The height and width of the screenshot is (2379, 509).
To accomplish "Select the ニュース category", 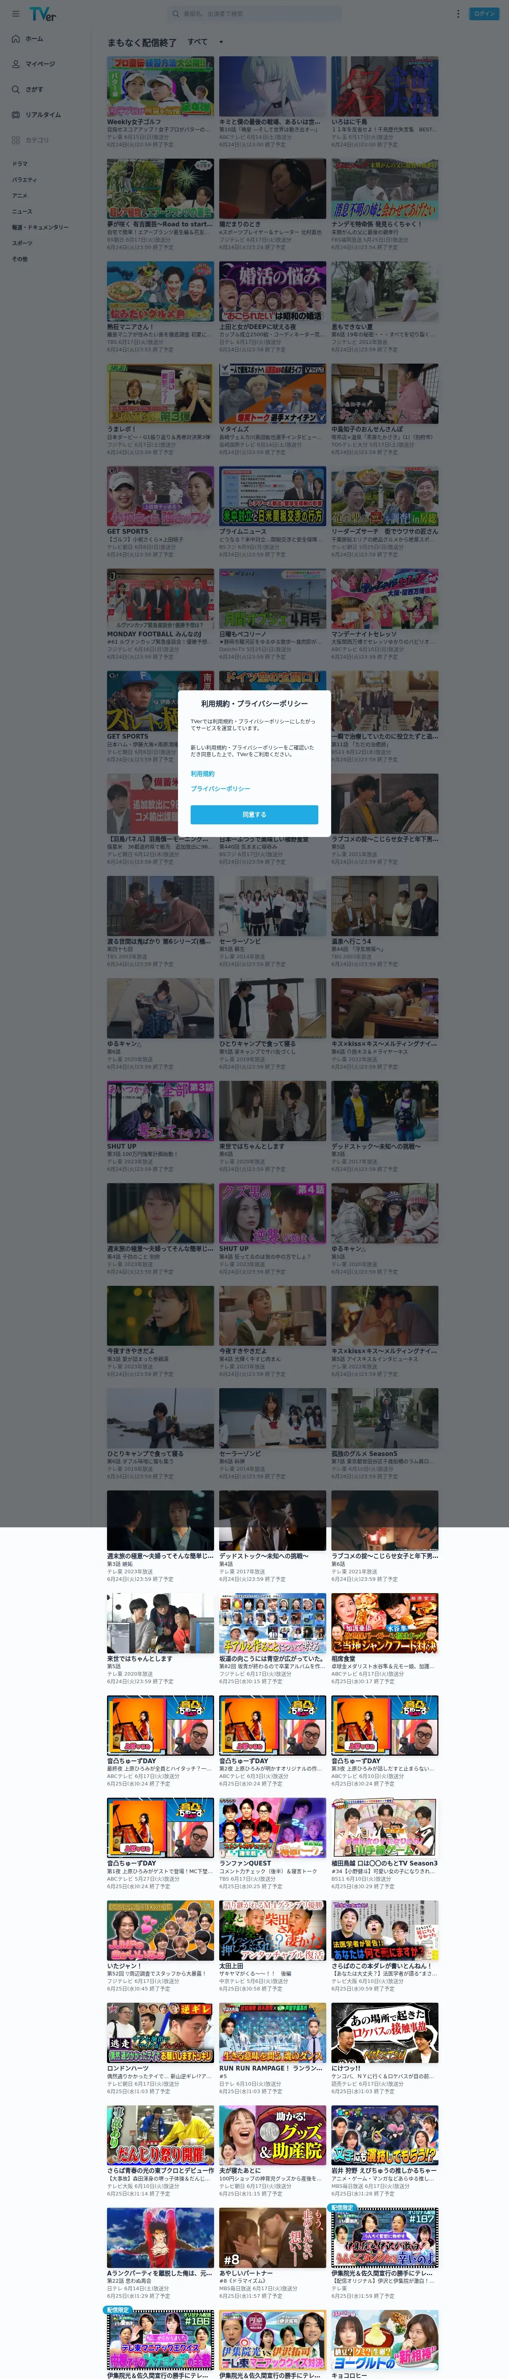I will pos(21,211).
